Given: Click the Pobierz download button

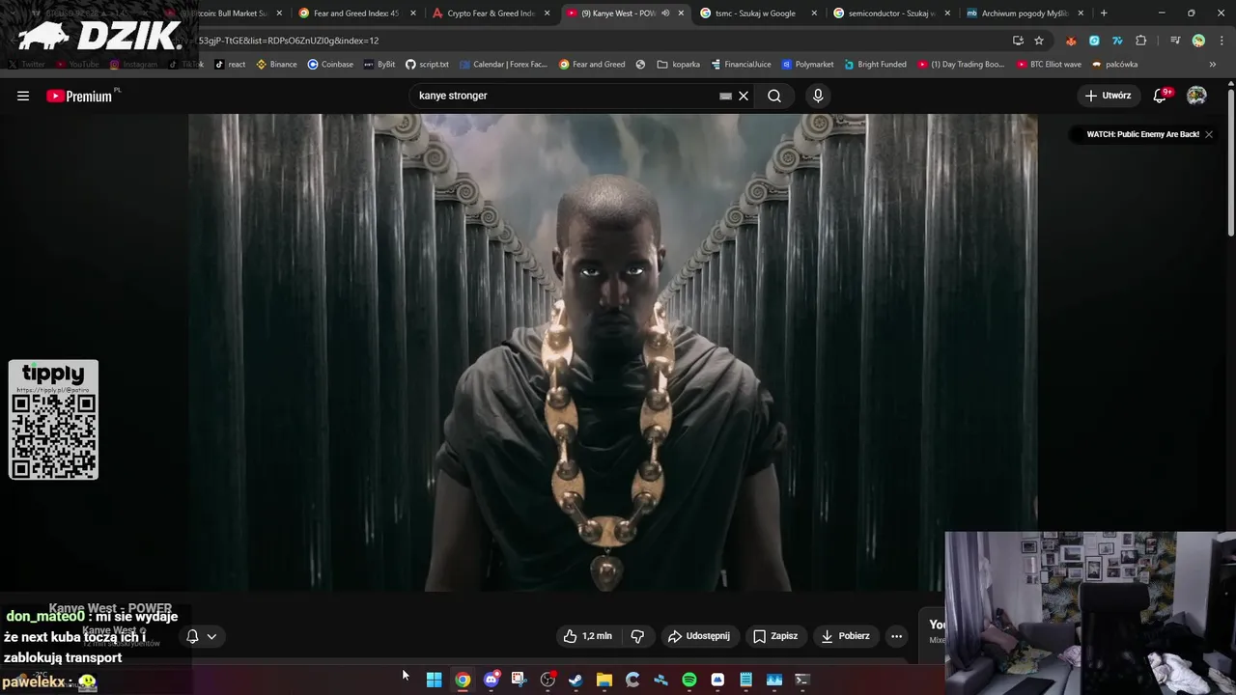Looking at the screenshot, I should tap(845, 636).
